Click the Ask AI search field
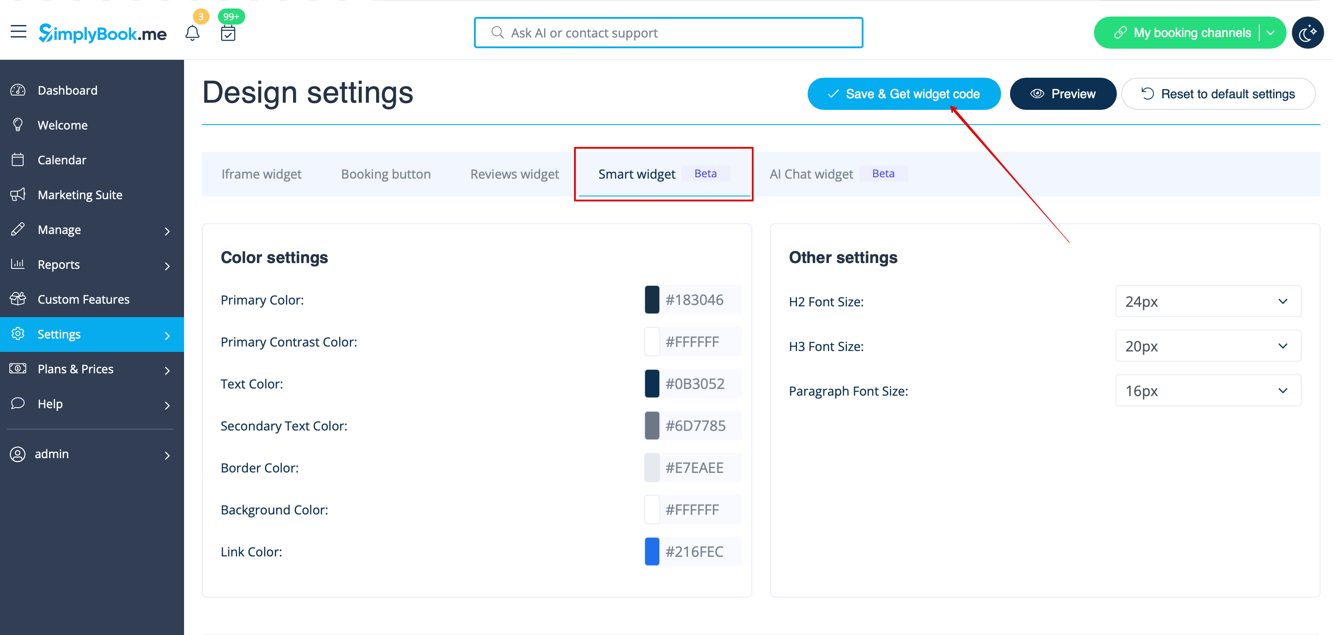This screenshot has width=1333, height=635. (668, 33)
